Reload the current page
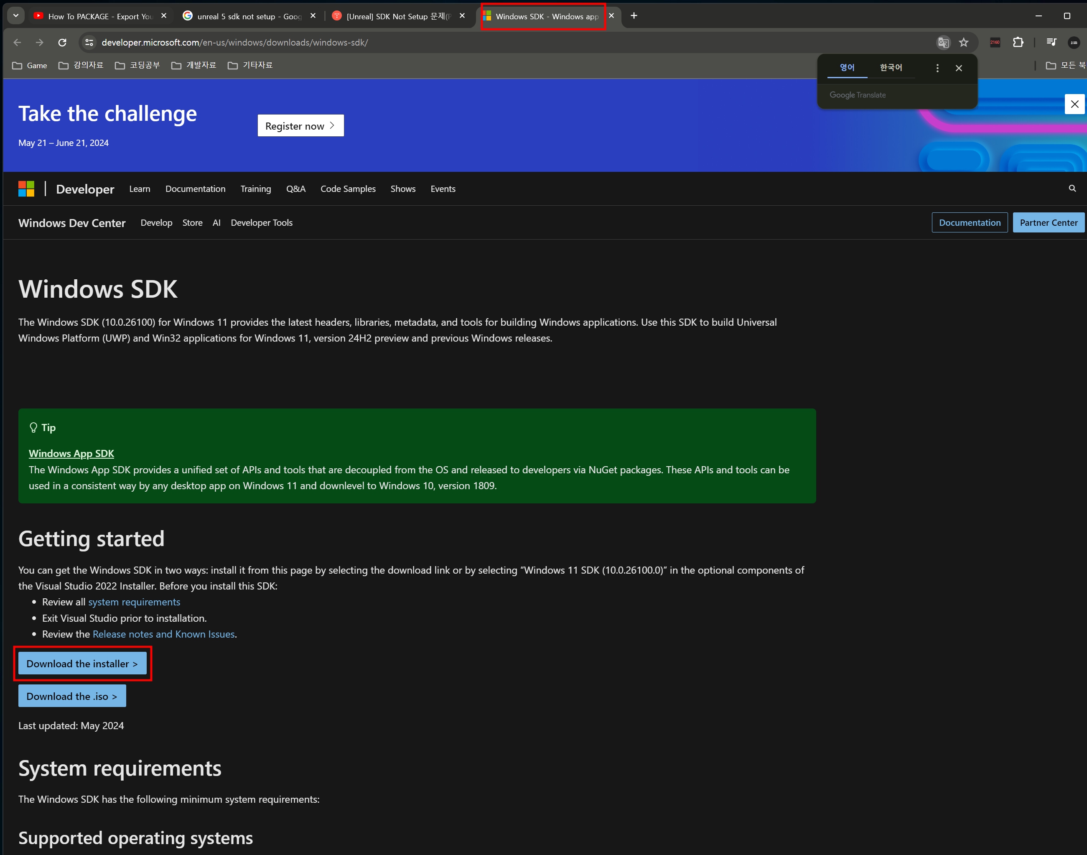Screen dimensions: 1087x855 click(x=62, y=43)
